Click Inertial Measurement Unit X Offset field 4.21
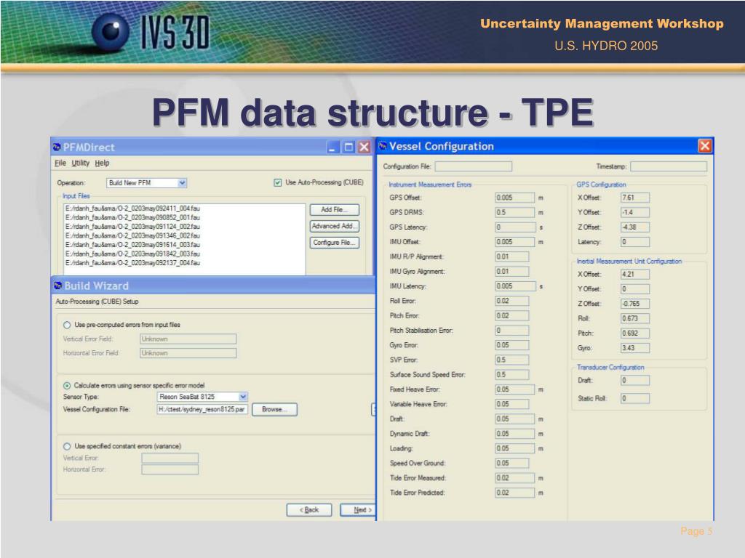The width and height of the screenshot is (745, 558). point(634,274)
